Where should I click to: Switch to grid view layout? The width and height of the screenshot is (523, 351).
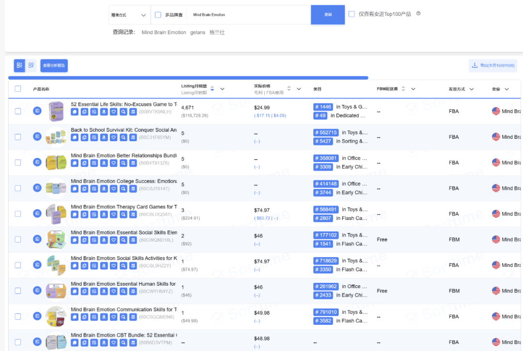[31, 66]
